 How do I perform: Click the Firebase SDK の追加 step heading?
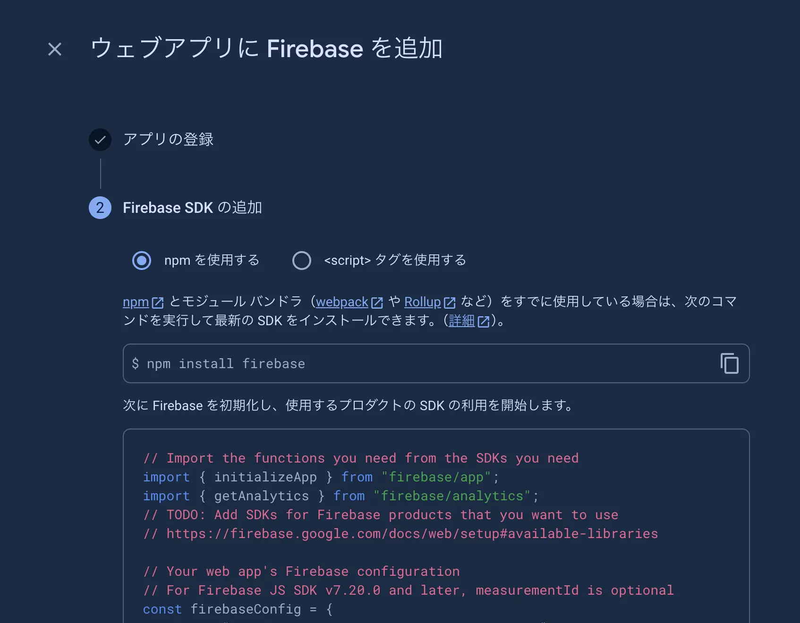click(193, 208)
